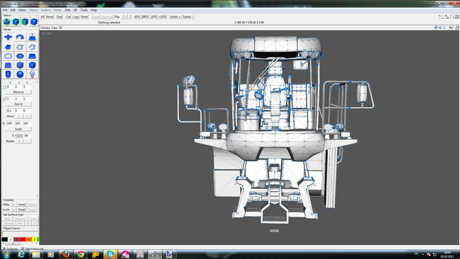
Task: Open the 3D view's View menu
Action: (x=55, y=28)
